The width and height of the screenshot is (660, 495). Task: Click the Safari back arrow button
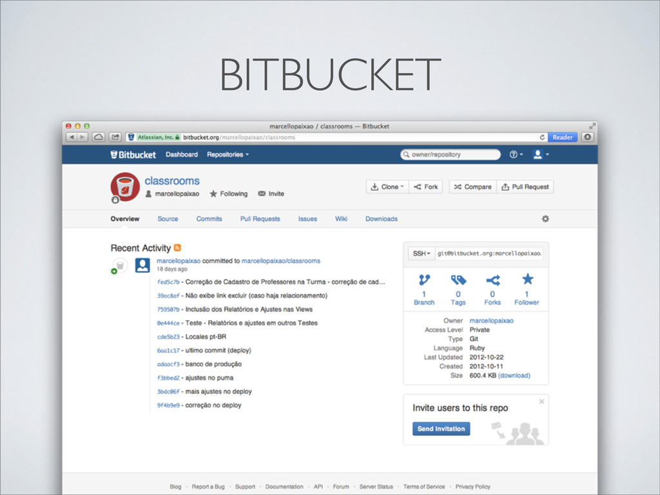tap(72, 137)
